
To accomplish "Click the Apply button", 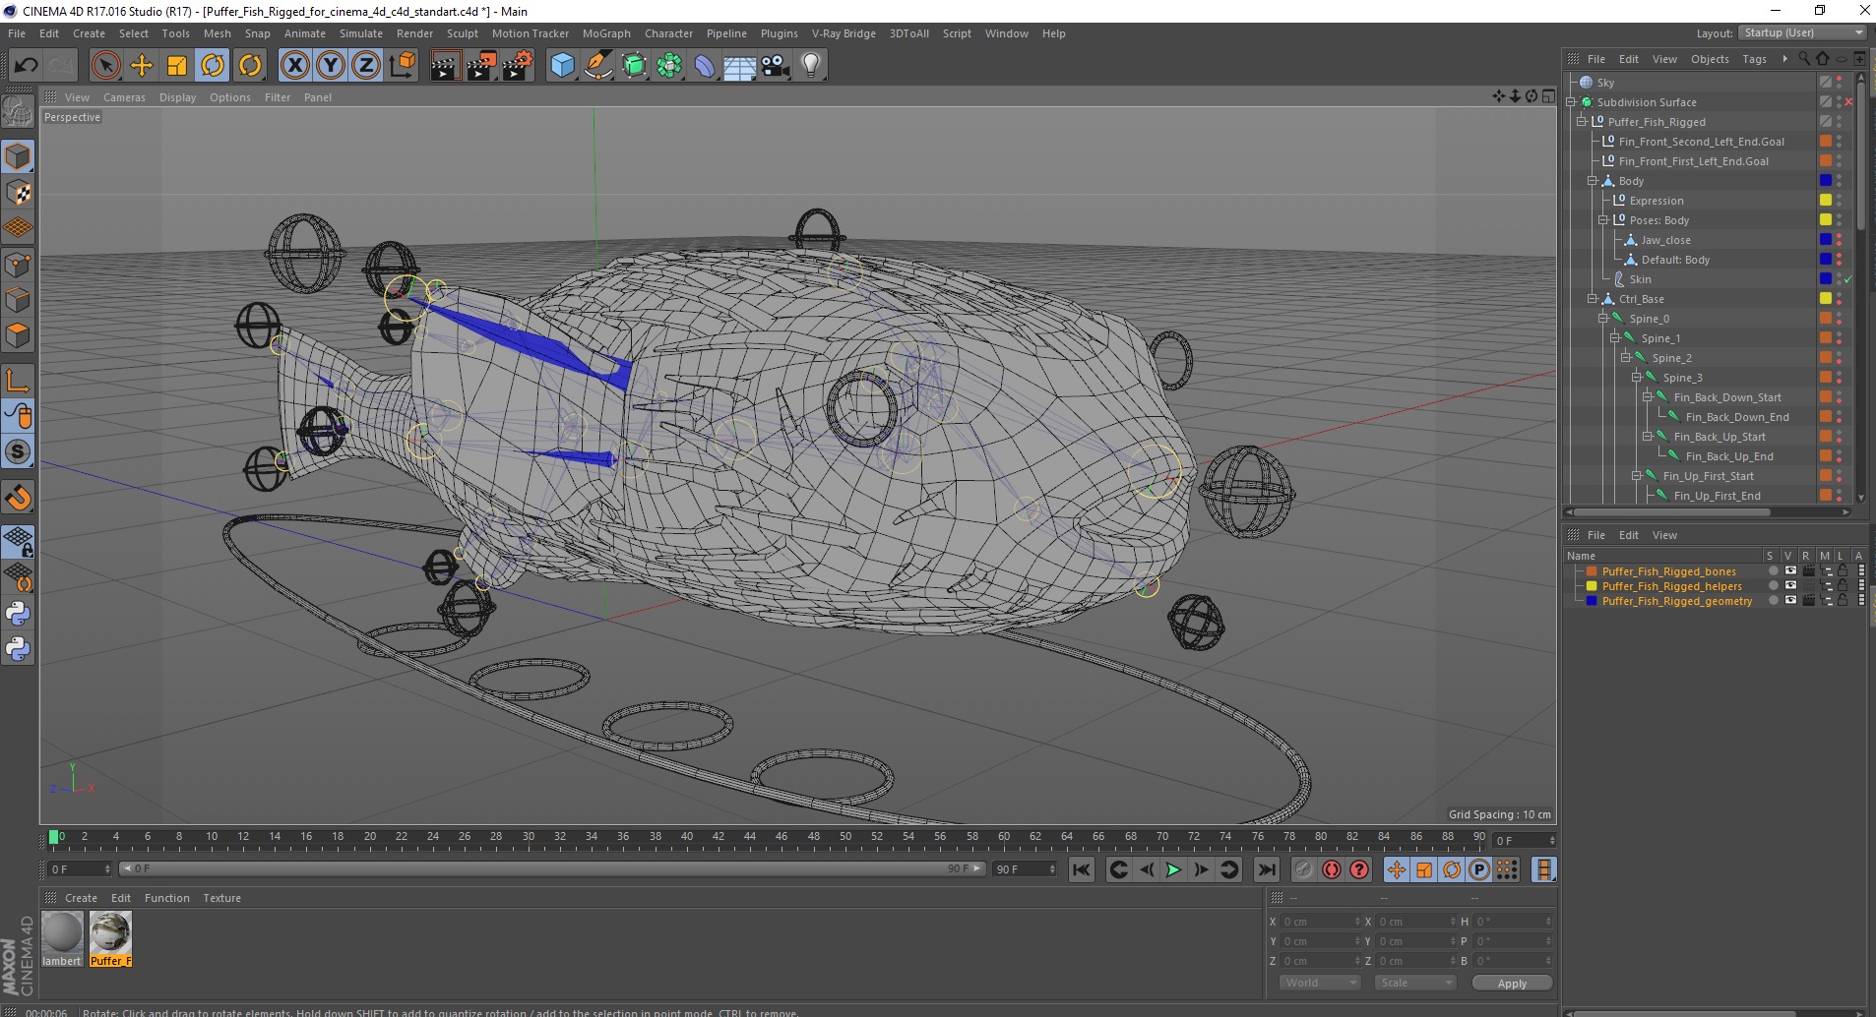I will tap(1512, 983).
